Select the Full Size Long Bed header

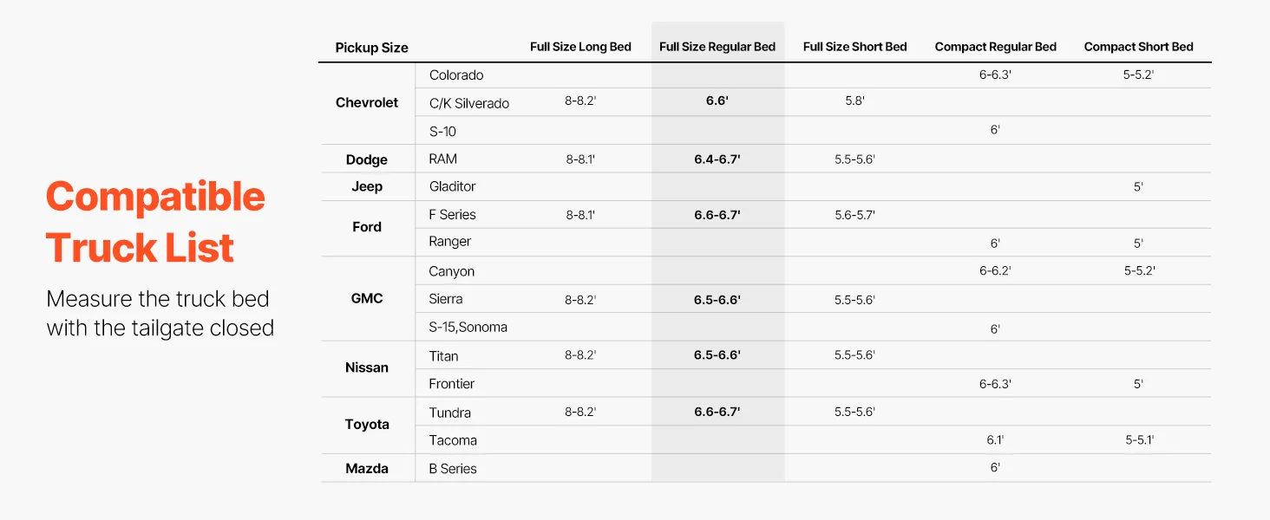580,47
